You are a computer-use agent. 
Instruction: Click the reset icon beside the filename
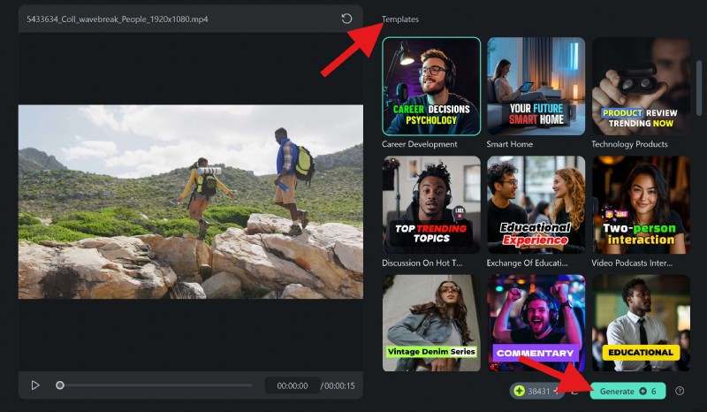[346, 19]
